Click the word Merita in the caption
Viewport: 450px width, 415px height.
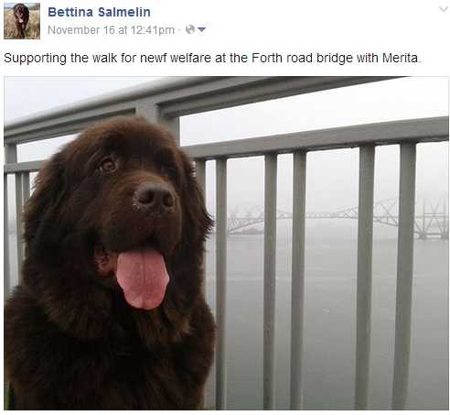pyautogui.click(x=402, y=58)
